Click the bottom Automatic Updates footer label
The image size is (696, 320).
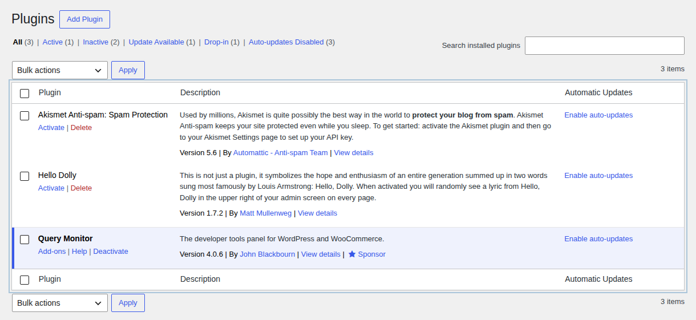[x=598, y=279]
